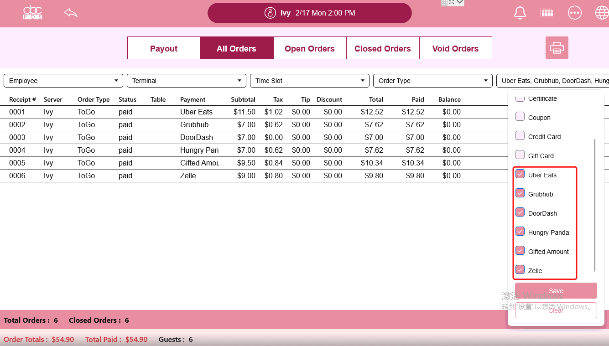
Task: Check the Gift Card checkbox
Action: (520, 155)
